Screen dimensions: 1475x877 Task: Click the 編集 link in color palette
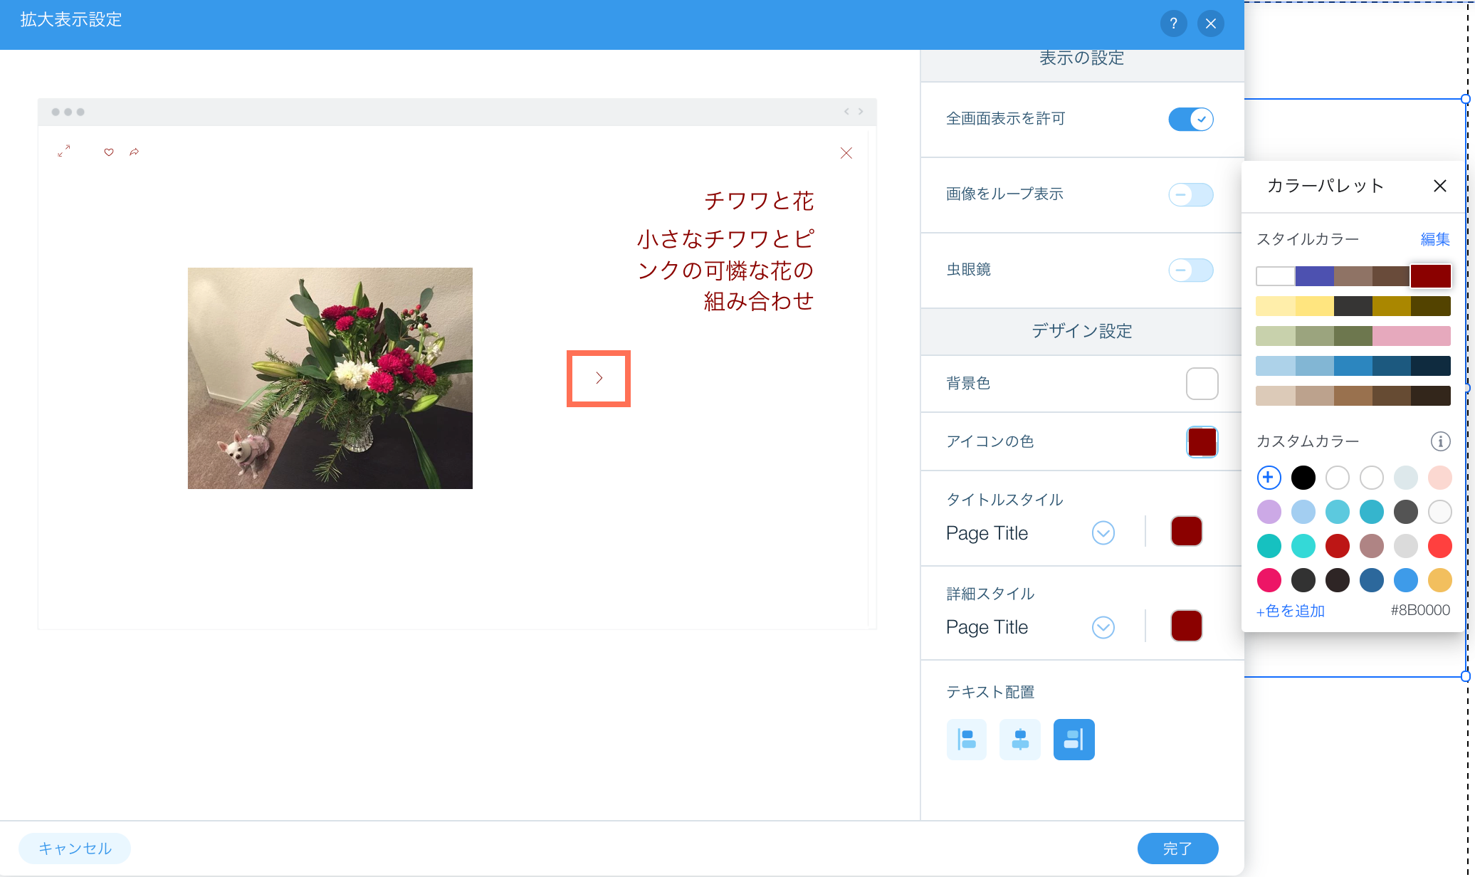(1434, 239)
